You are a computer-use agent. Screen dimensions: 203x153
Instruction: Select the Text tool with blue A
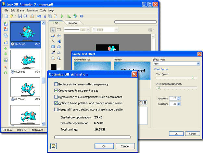59,41
